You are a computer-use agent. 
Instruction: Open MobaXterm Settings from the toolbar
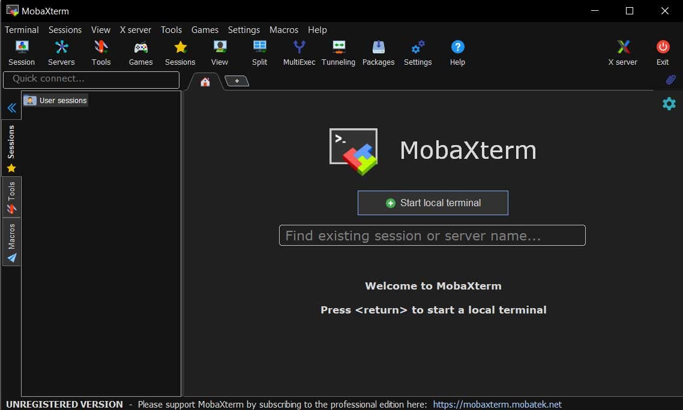(418, 52)
